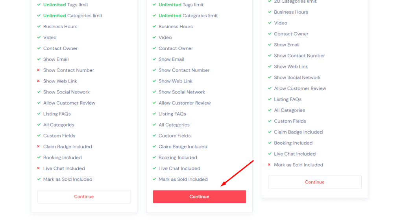Click Contact Owner text in right plan
This screenshot has width=403, height=220.
tap(291, 34)
